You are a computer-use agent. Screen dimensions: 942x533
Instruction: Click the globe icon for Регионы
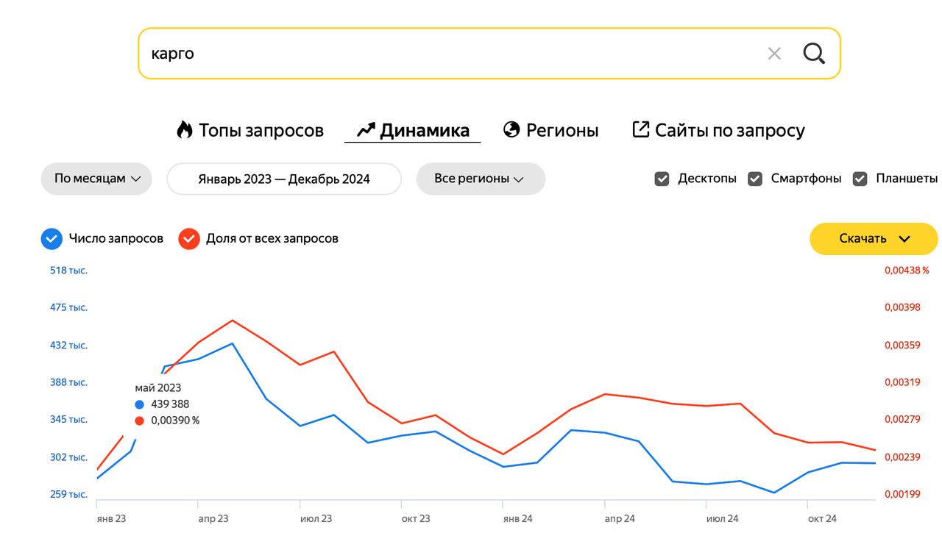511,130
